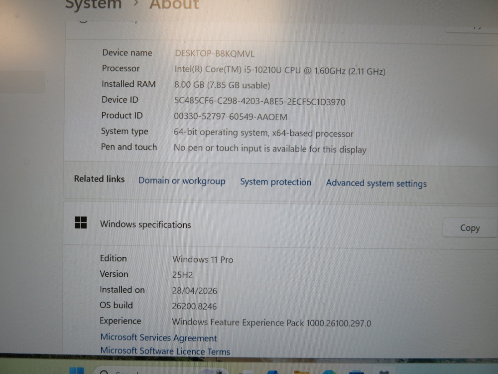
Task: Select the No pen or touch input text
Action: [270, 149]
